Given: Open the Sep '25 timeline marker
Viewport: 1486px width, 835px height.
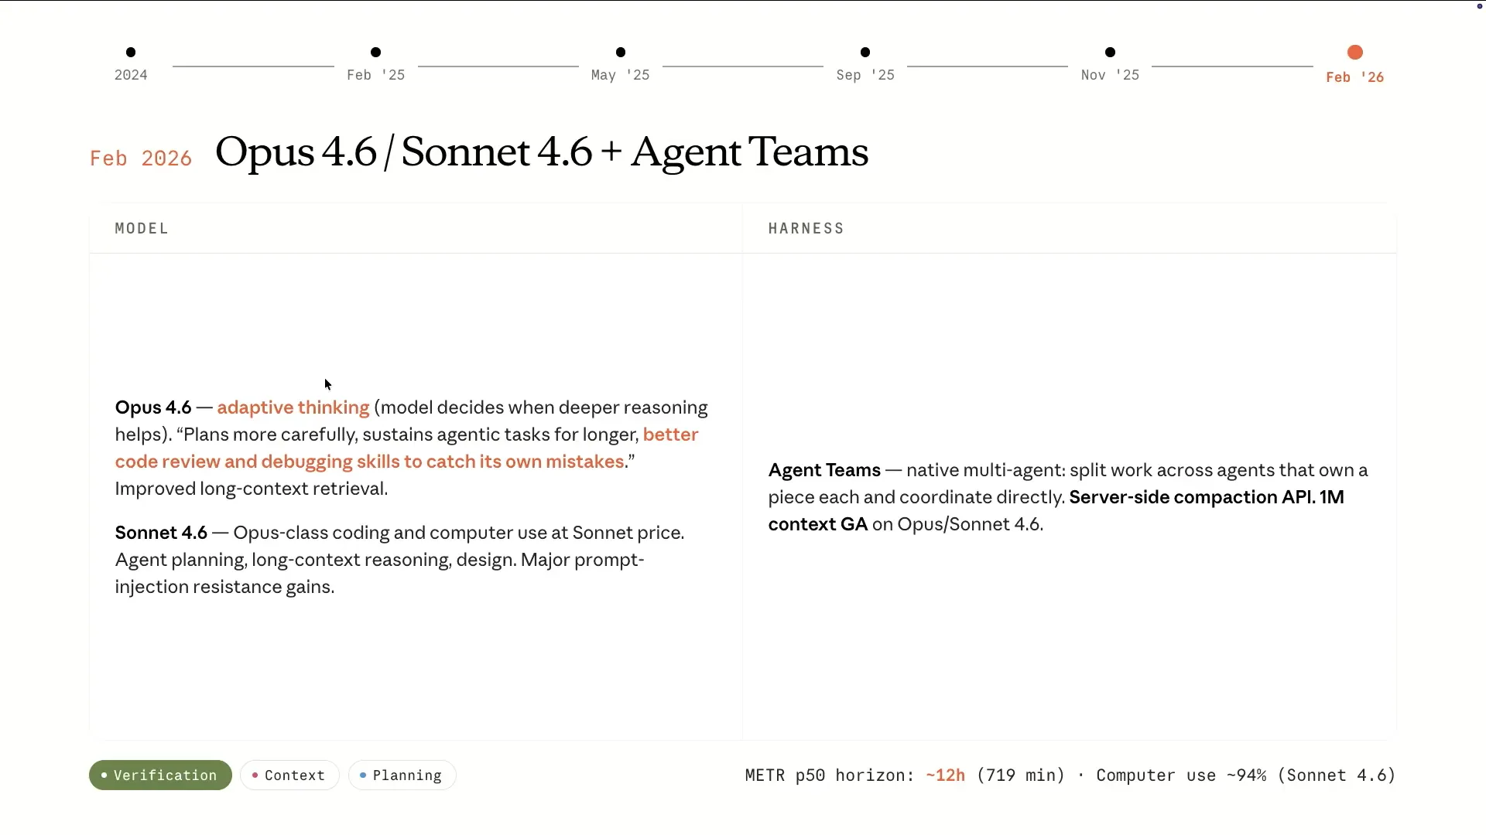Looking at the screenshot, I should [x=865, y=53].
